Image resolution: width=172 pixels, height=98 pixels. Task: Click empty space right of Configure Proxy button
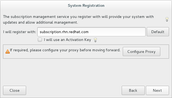point(164,52)
